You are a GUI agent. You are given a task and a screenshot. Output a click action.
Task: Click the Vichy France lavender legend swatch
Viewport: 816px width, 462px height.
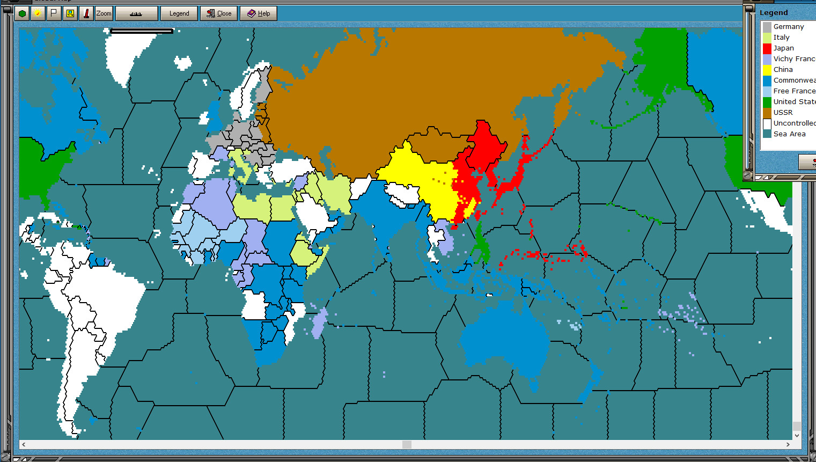tap(767, 59)
